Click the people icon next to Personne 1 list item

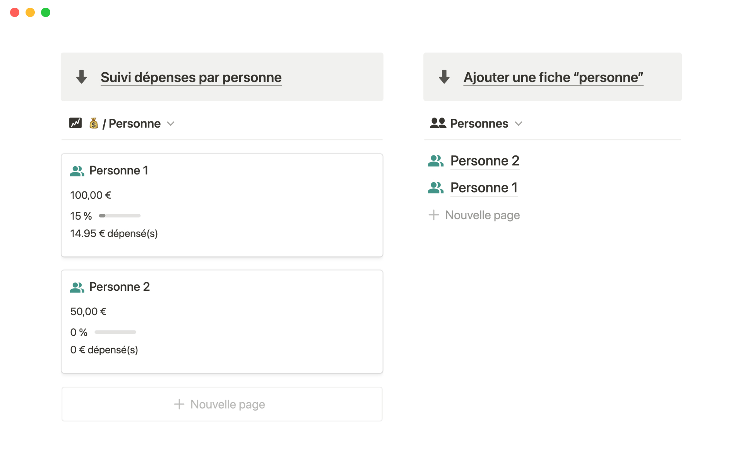point(436,188)
